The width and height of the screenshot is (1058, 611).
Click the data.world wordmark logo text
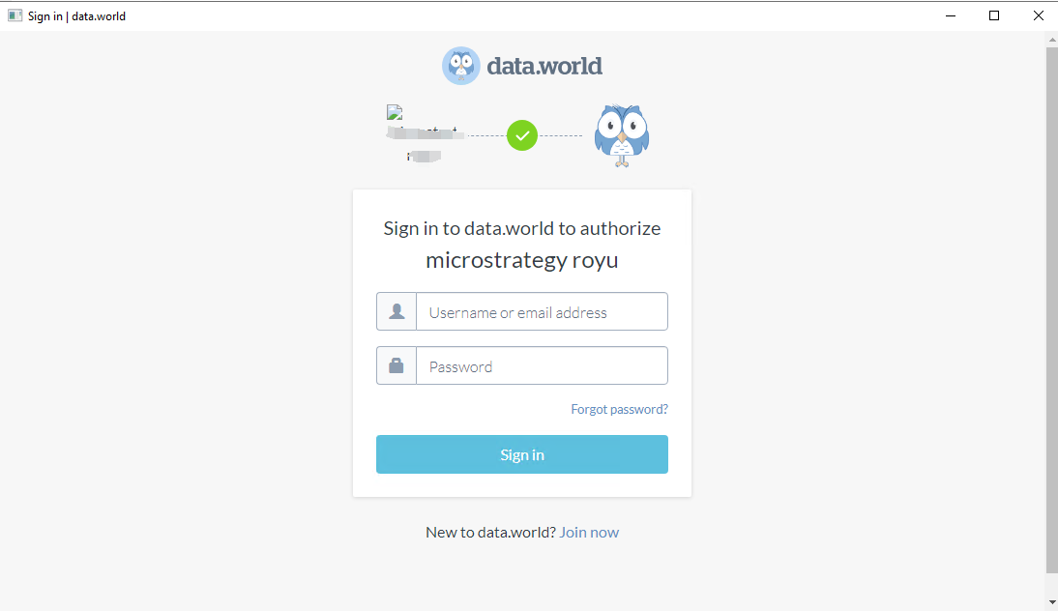pos(544,66)
